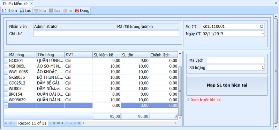The height and width of the screenshot is (130, 279).
Task: Click grid scrollbar down arrow
Action: coord(180,118)
